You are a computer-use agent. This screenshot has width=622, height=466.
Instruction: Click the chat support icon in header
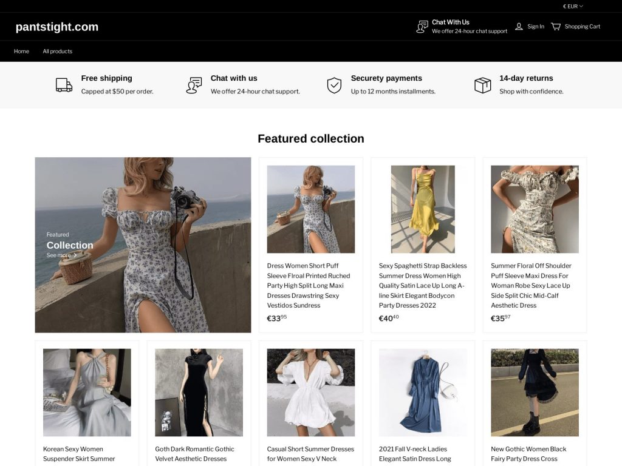(x=422, y=27)
